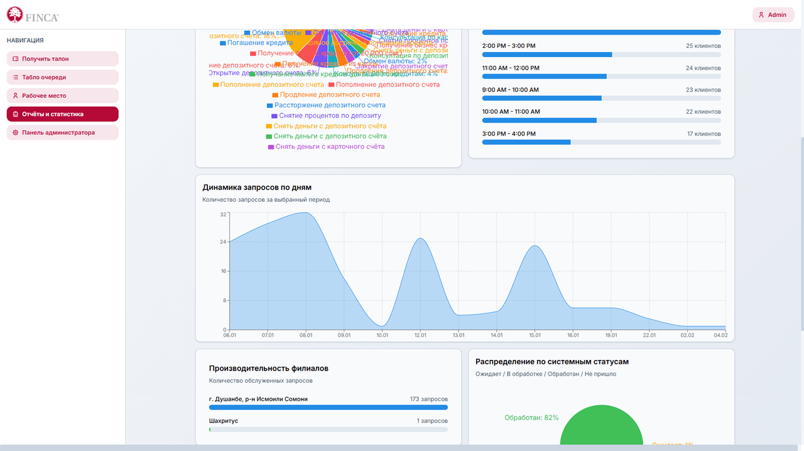Open the Admin account button

pyautogui.click(x=773, y=15)
